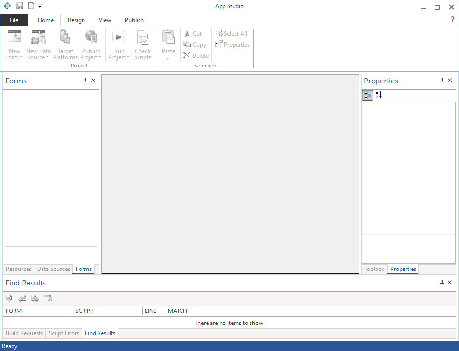Viewport: 459px width, 351px height.
Task: Go to next find result icon
Action: [35, 298]
